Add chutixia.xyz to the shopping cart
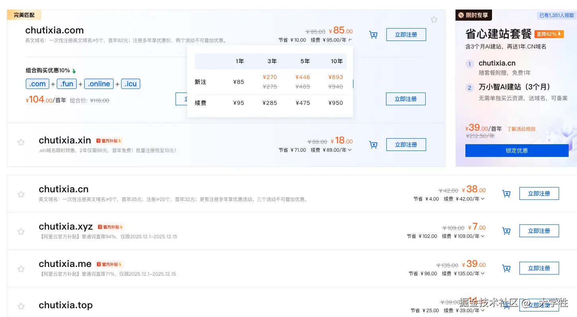Screen dimensions: 577x317 coord(506,231)
